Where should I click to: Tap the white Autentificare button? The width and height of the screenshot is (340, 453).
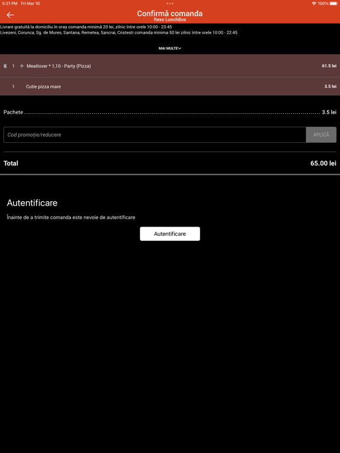[170, 234]
